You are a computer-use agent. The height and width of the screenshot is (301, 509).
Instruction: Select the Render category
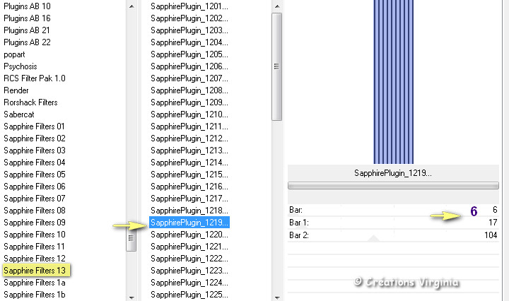[16, 90]
